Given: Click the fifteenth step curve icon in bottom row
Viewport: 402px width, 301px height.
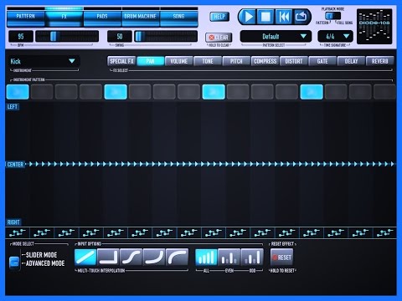Looking at the screenshot, I should (x=360, y=232).
